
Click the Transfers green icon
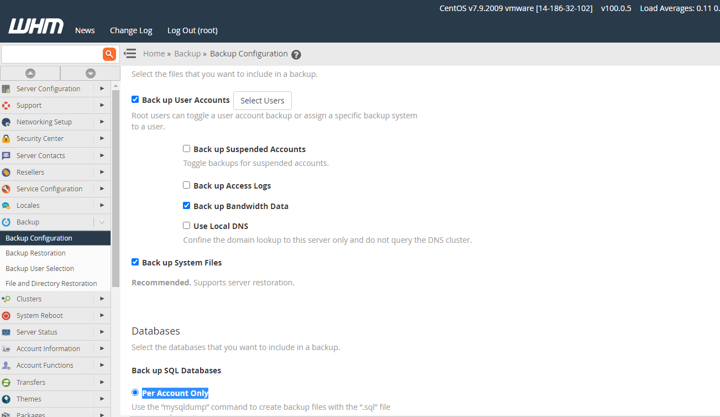click(6, 383)
